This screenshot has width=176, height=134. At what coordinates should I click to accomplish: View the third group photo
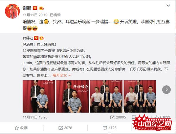point(106,96)
